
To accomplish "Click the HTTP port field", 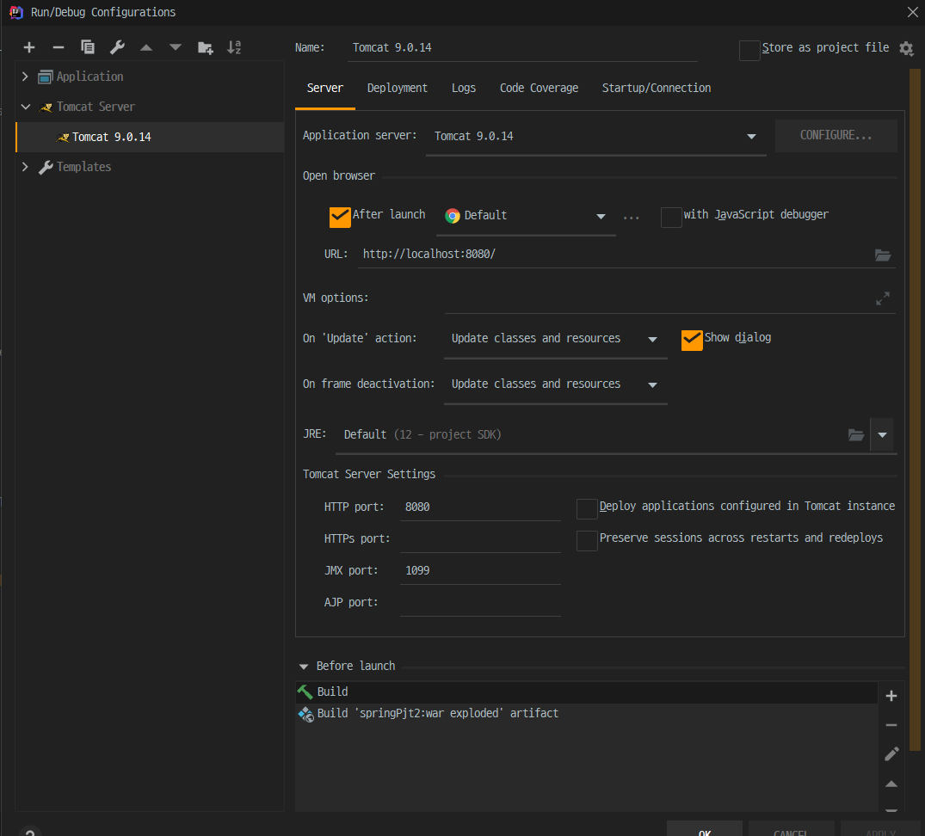I will tap(480, 507).
